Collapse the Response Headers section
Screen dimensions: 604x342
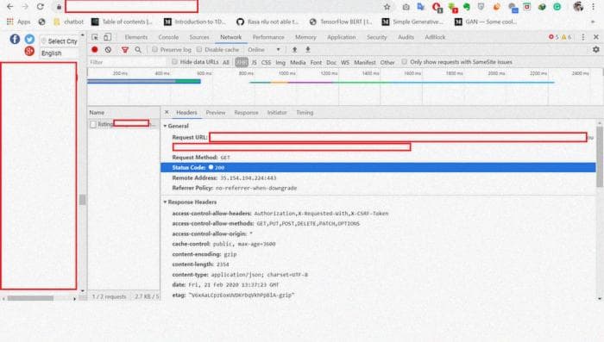[166, 202]
